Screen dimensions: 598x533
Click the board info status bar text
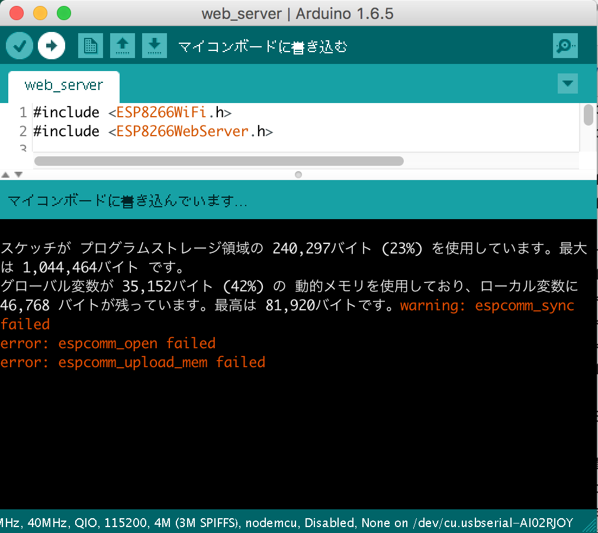click(x=286, y=522)
